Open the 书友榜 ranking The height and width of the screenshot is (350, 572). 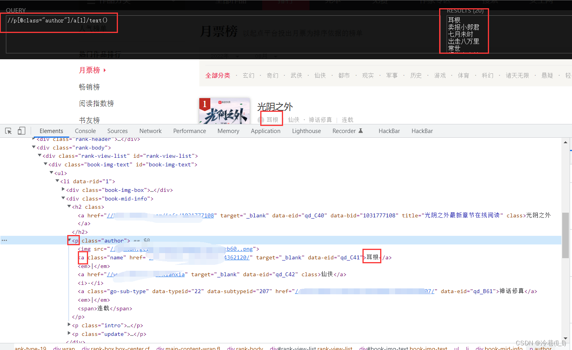(x=90, y=120)
